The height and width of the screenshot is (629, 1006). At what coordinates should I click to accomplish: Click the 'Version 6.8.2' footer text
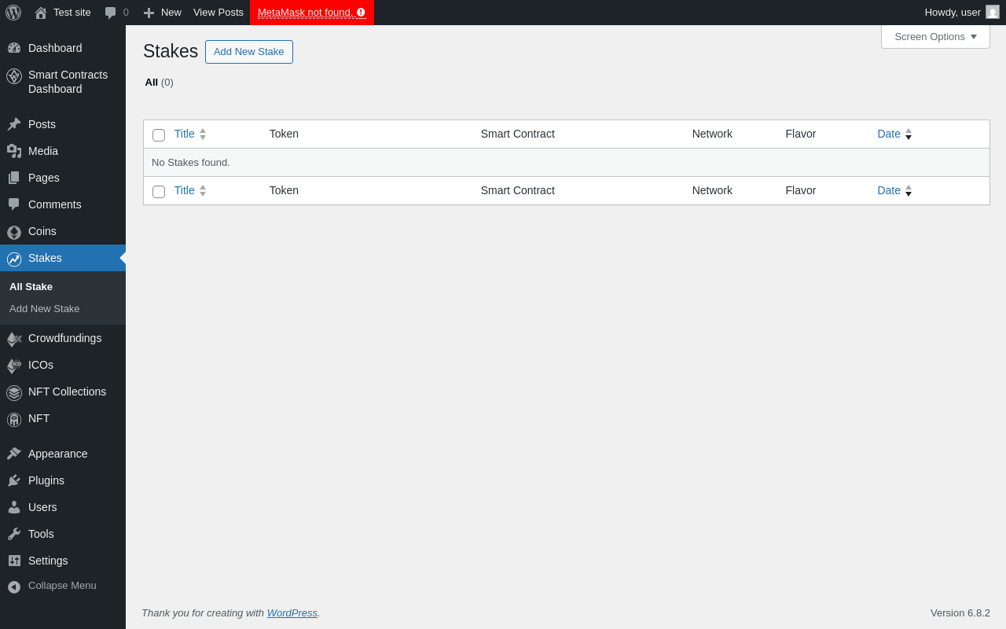pos(960,612)
